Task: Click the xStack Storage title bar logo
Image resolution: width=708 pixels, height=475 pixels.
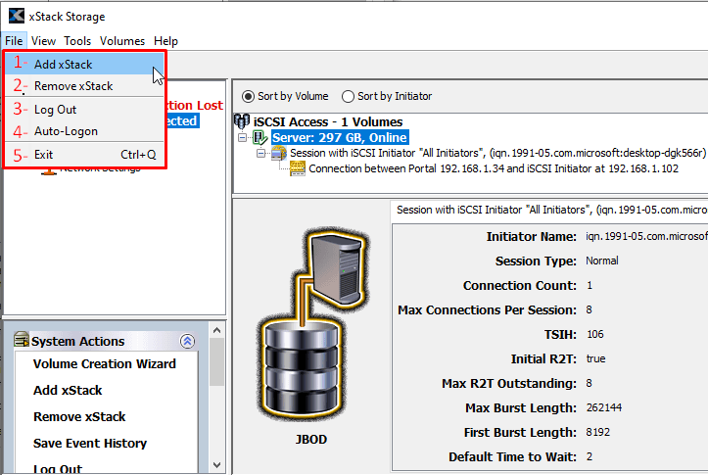Action: coord(16,16)
